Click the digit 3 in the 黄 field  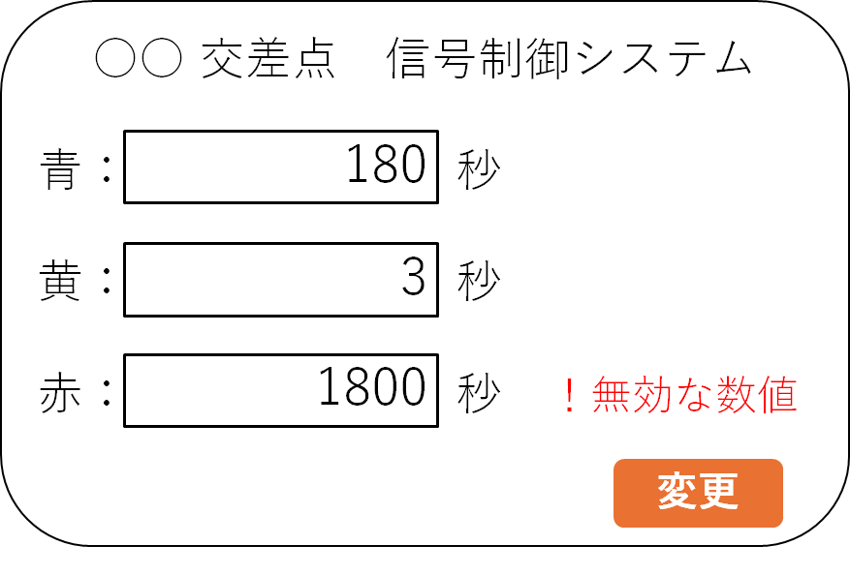pos(413,279)
